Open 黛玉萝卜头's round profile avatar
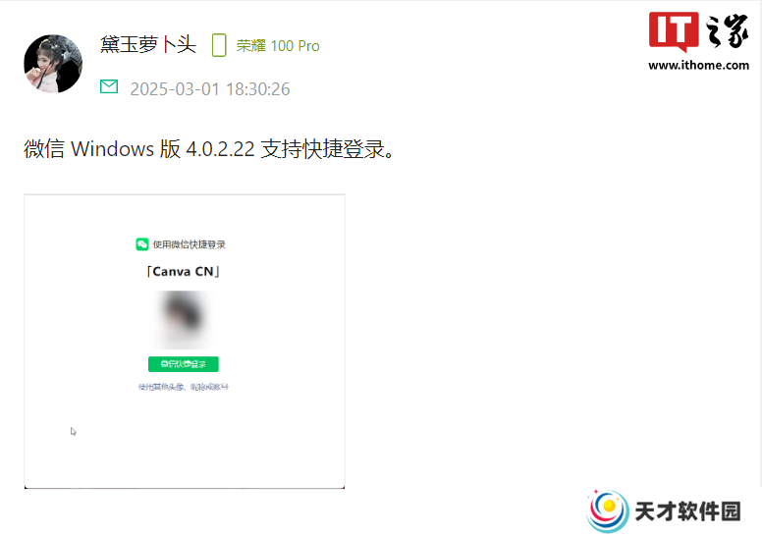Image resolution: width=762 pixels, height=536 pixels. 53,64
